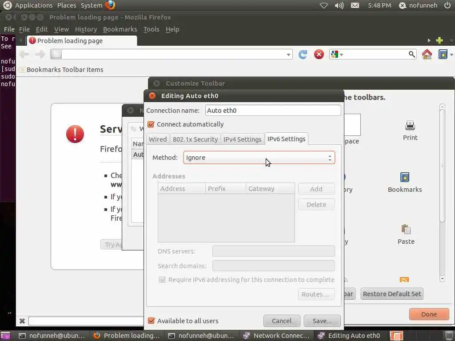
Task: Open the volume indicator in top panel
Action: (x=339, y=5)
